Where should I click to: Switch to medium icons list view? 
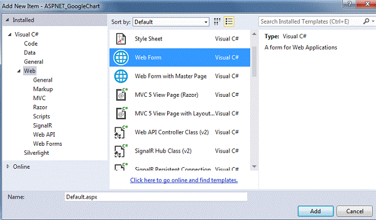tap(229, 21)
